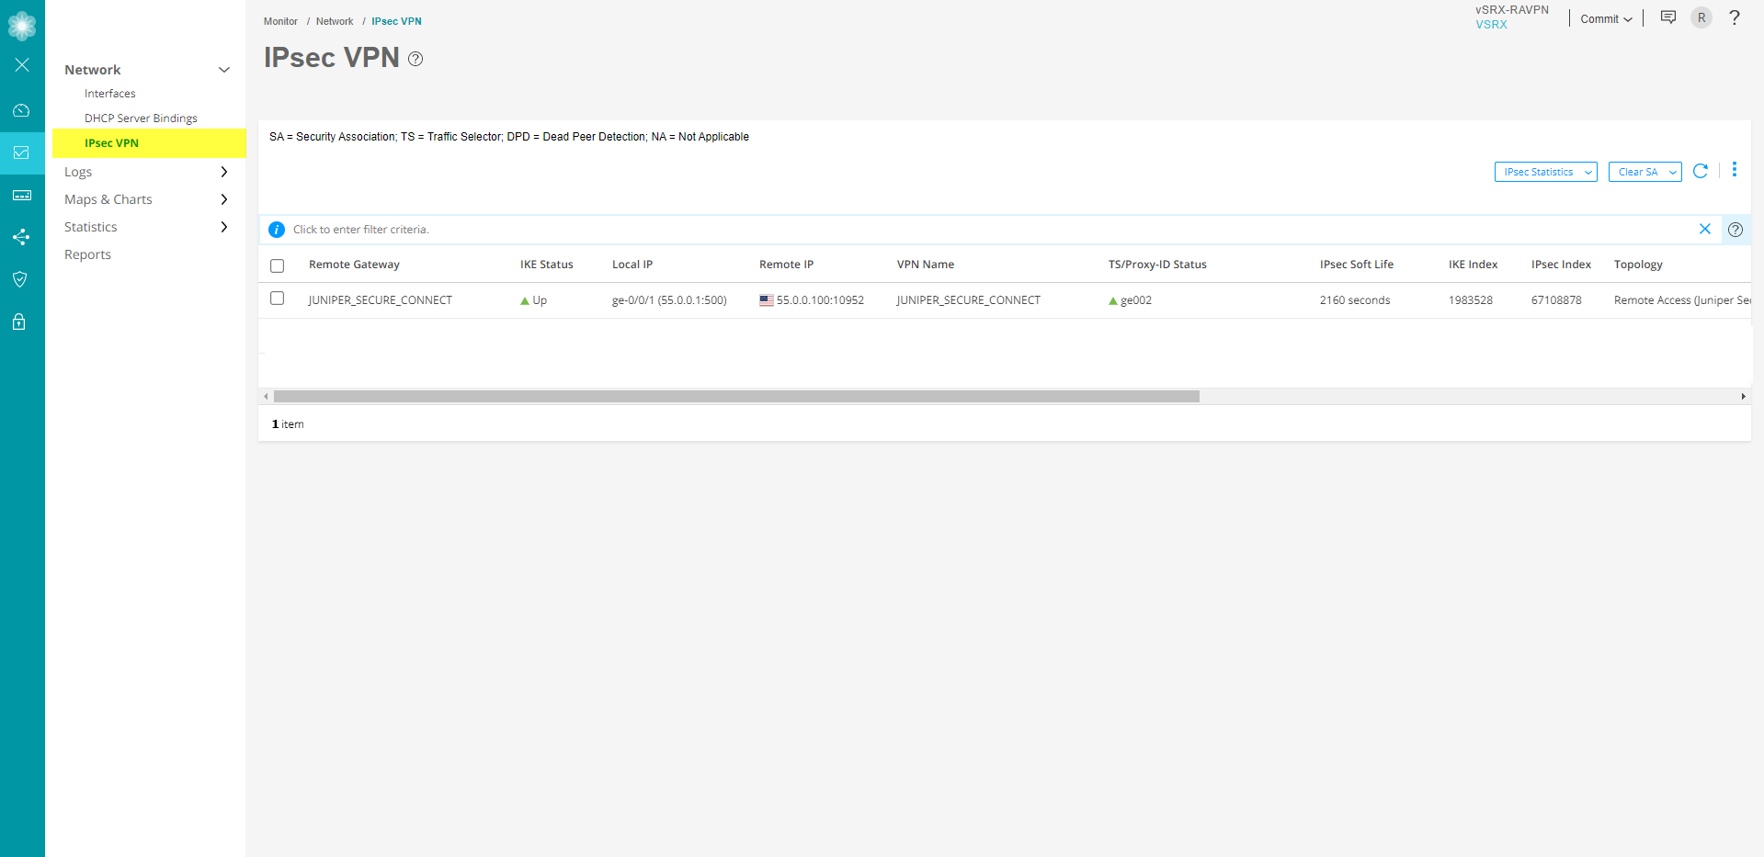Click the Juniper logo icon in sidebar
1764x857 pixels.
pyautogui.click(x=22, y=25)
